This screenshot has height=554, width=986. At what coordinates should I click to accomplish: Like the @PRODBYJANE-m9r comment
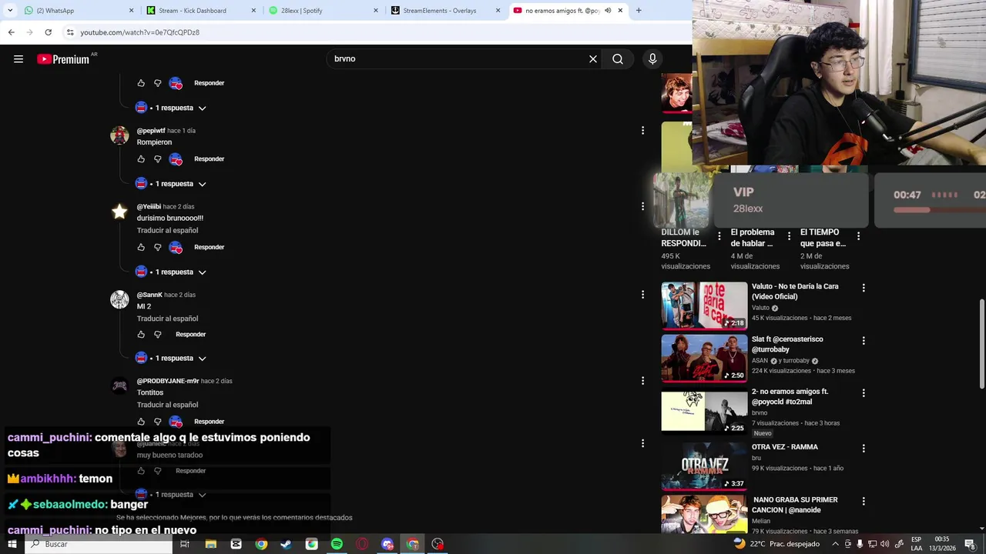point(141,422)
